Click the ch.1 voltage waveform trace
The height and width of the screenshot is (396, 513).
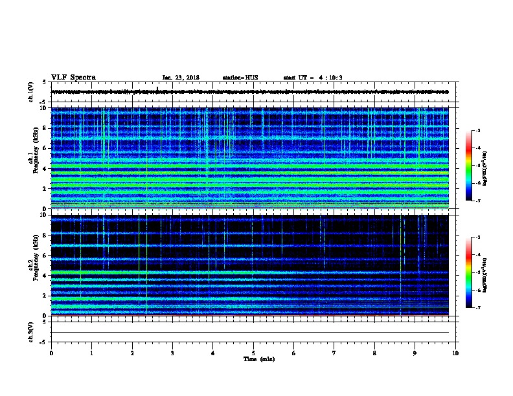250,92
